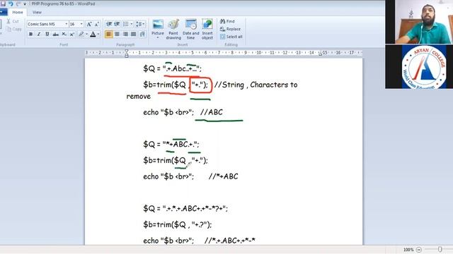Apply the text highlight color pen

click(81, 35)
